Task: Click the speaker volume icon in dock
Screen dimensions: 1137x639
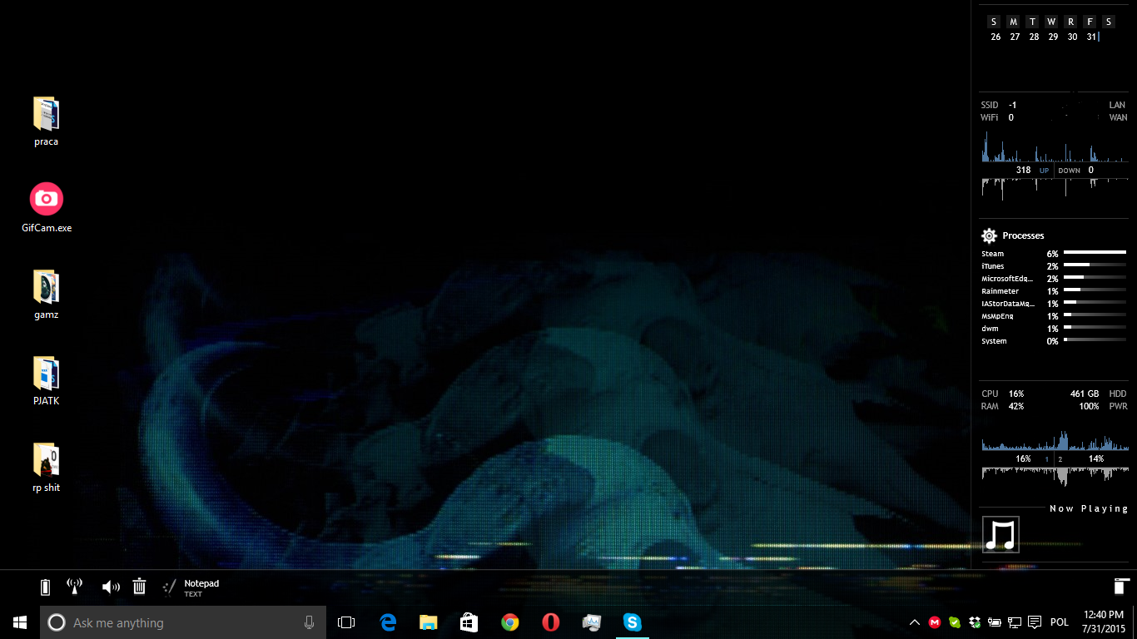Action: [111, 587]
